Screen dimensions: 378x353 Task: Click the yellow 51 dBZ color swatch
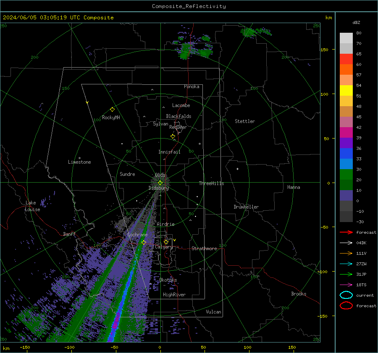(x=346, y=90)
